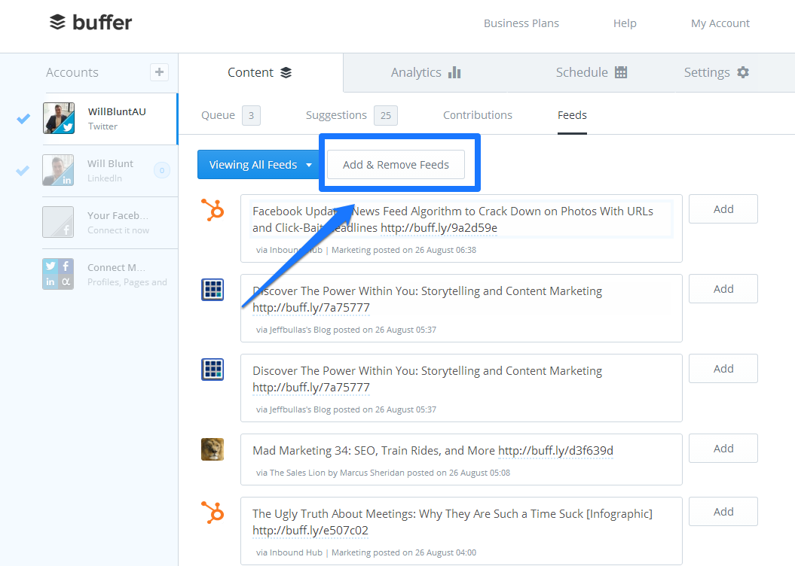Click the Connect More profiles icon
The height and width of the screenshot is (566, 795).
[x=58, y=274]
